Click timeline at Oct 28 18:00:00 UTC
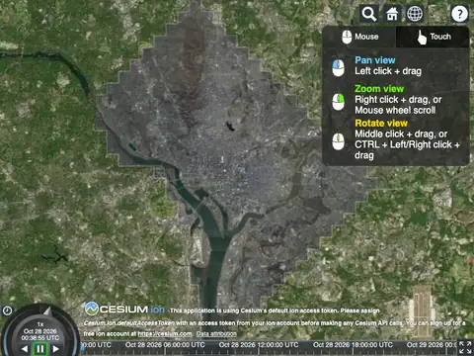The width and height of the screenshot is (474, 356). [353, 345]
